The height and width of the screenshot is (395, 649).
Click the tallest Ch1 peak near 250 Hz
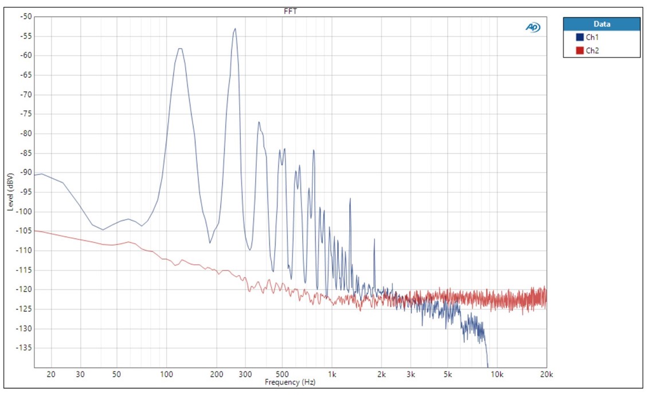[234, 29]
